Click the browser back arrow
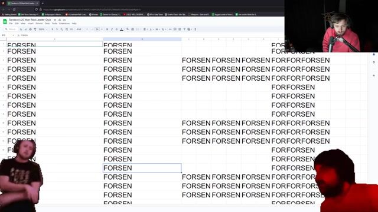Viewport: 378px width, 212px height. tap(4, 9)
